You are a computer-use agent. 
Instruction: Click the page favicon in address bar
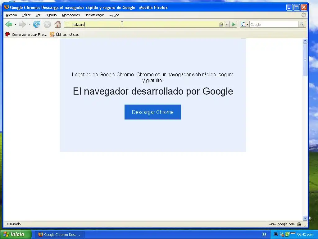click(67, 25)
